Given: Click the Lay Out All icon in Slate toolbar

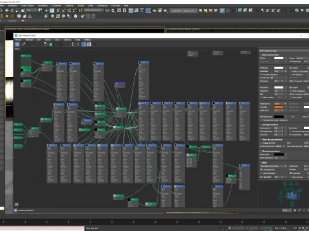Looking at the screenshot, I should click(x=73, y=44).
